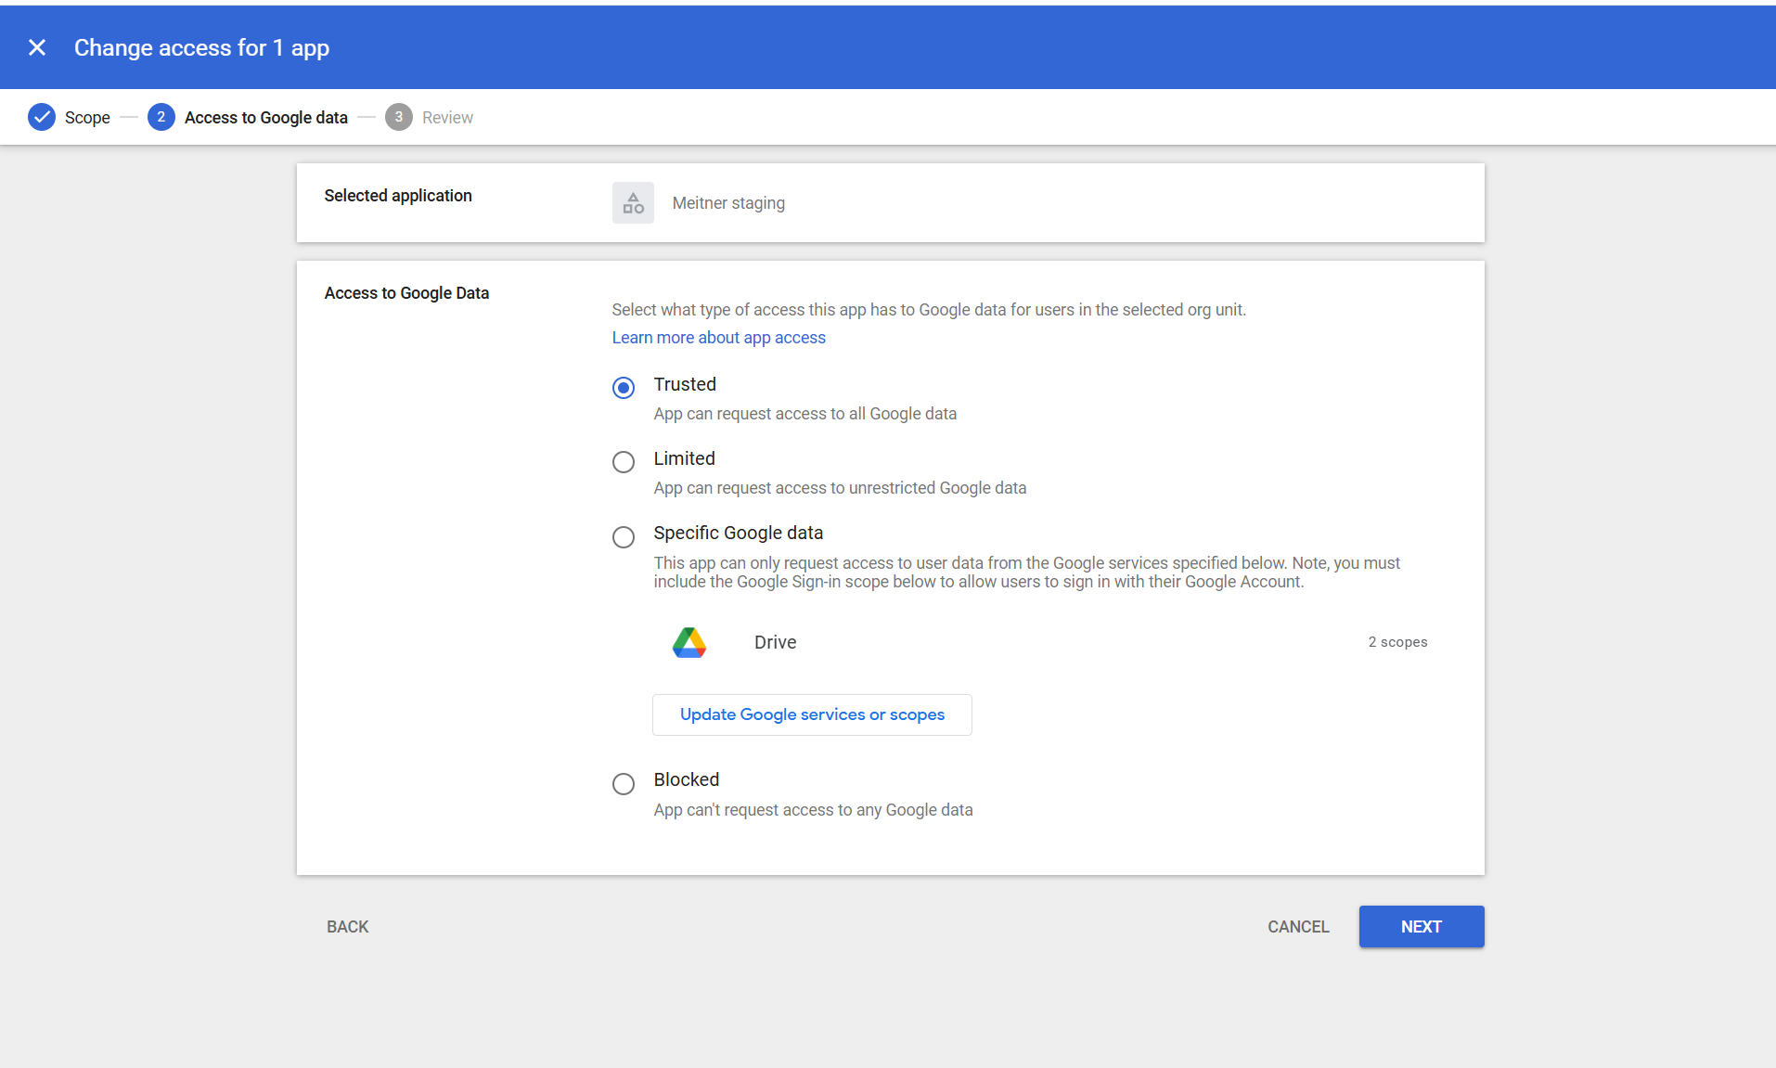Select the Specific Google data radio button
This screenshot has height=1068, width=1776.
coord(624,537)
